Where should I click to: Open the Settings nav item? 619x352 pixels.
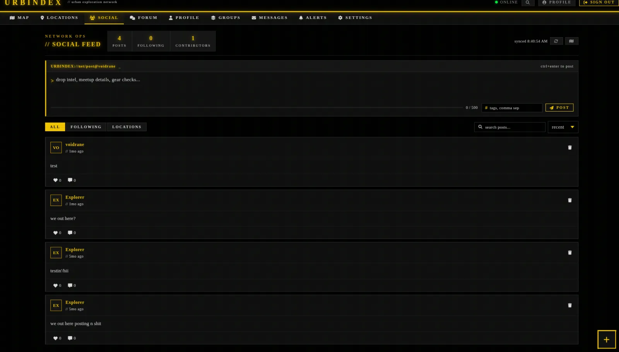point(355,18)
